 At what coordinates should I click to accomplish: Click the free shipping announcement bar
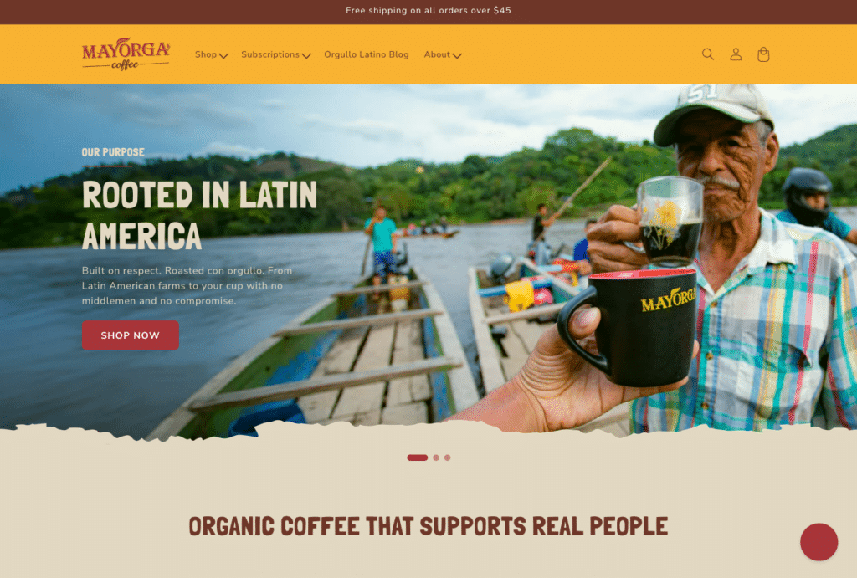tap(428, 10)
